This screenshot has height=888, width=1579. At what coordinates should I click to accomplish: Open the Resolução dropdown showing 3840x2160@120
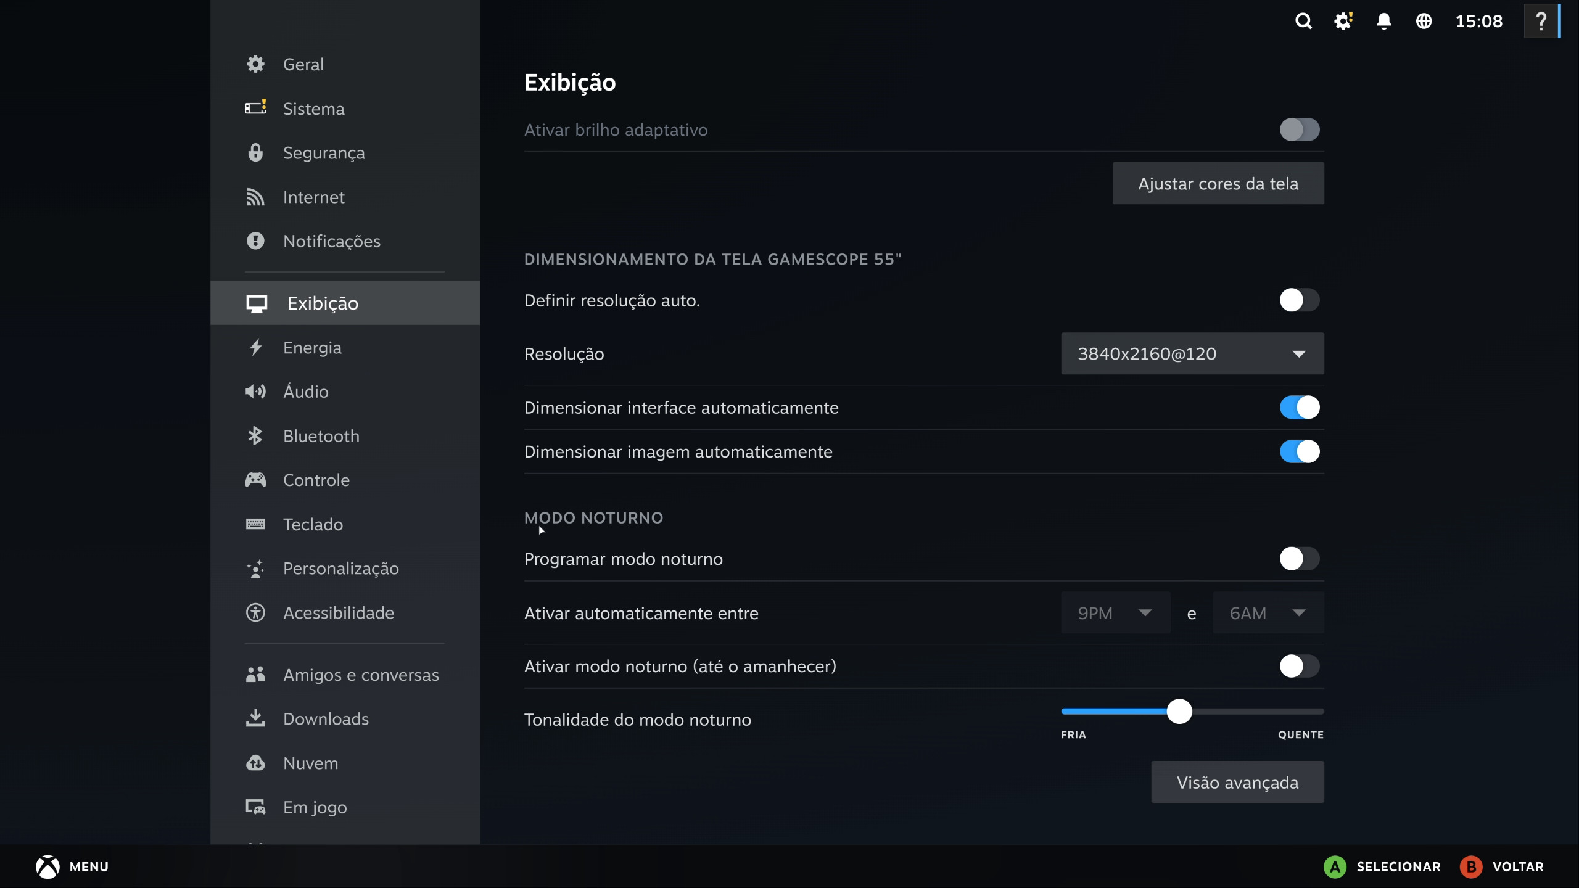1191,353
